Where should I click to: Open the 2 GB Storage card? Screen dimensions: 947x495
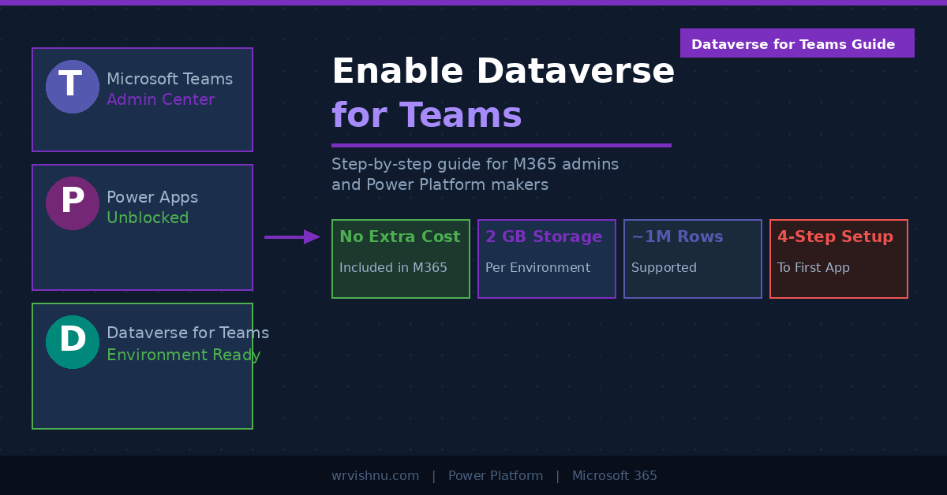(x=547, y=259)
